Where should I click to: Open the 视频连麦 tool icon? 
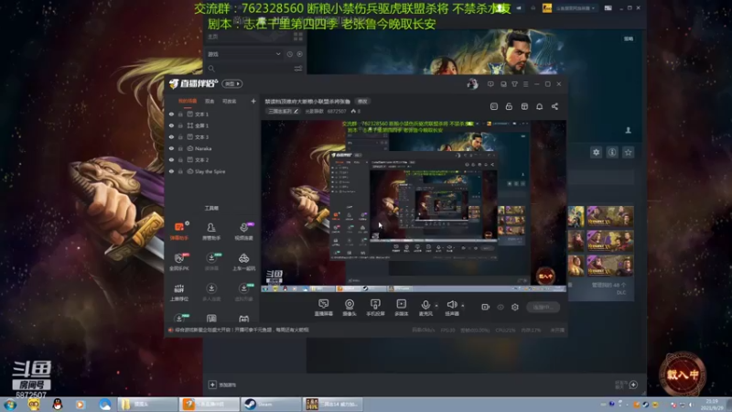243,231
